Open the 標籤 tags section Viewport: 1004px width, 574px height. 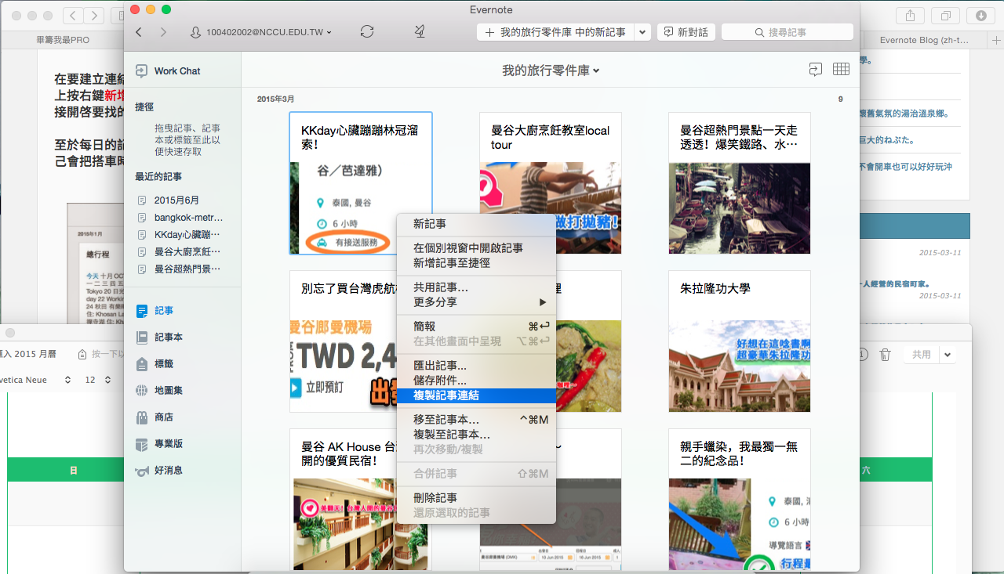point(155,364)
